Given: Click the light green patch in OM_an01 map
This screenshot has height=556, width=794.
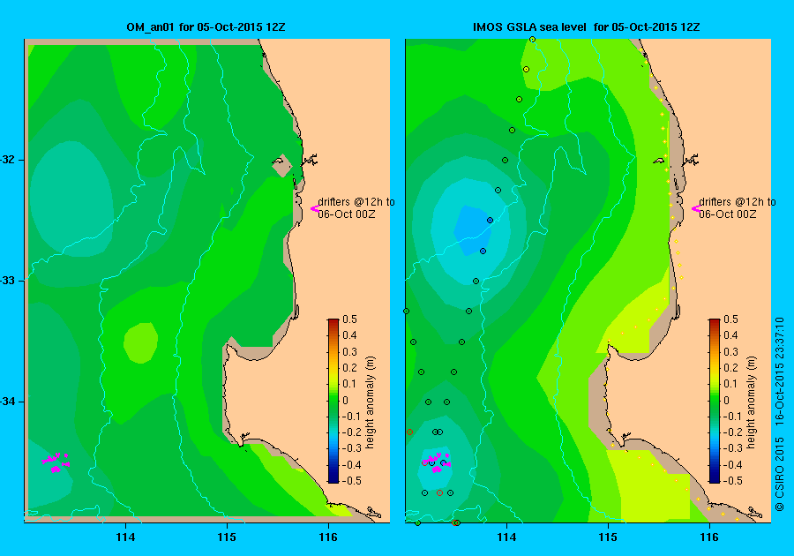Looking at the screenshot, I should pos(140,342).
